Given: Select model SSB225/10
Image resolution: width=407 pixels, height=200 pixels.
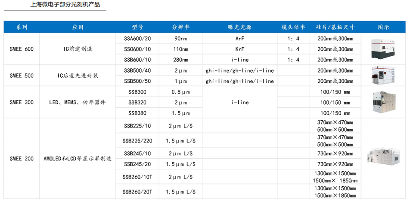Looking at the screenshot, I should (x=137, y=126).
